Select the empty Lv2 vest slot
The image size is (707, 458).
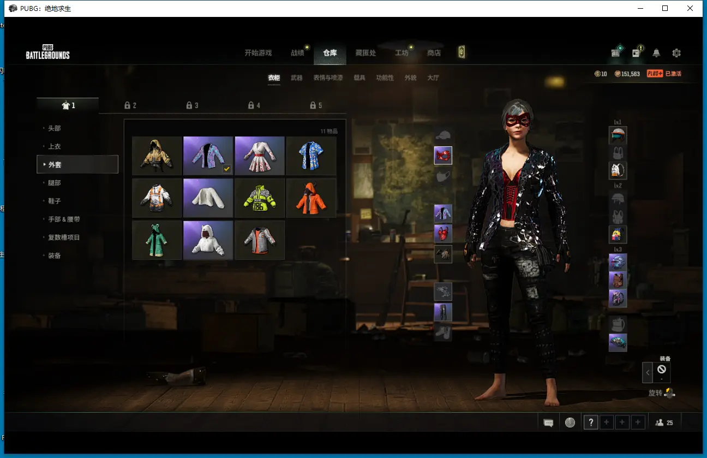(618, 217)
